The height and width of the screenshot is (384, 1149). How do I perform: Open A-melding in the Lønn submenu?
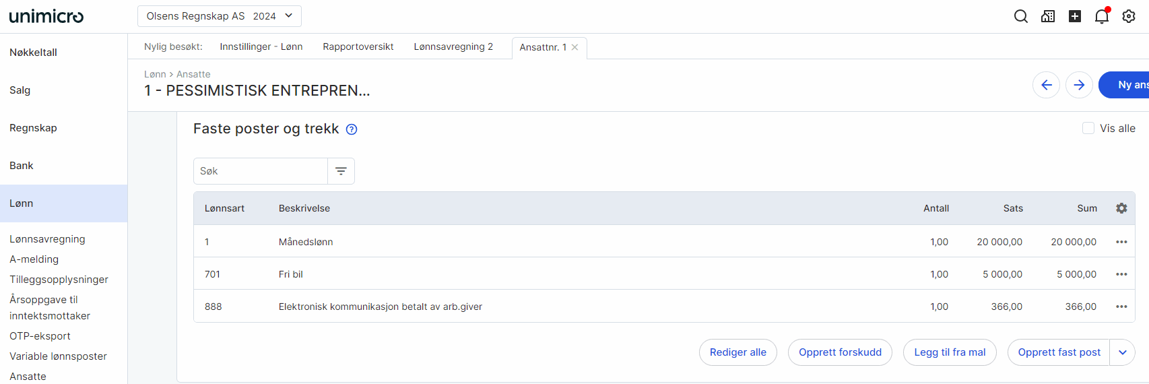[34, 259]
